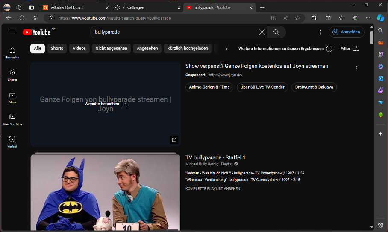The image size is (388, 232).
Task: Open Michael Bully Herbig channel link
Action: 202,164
